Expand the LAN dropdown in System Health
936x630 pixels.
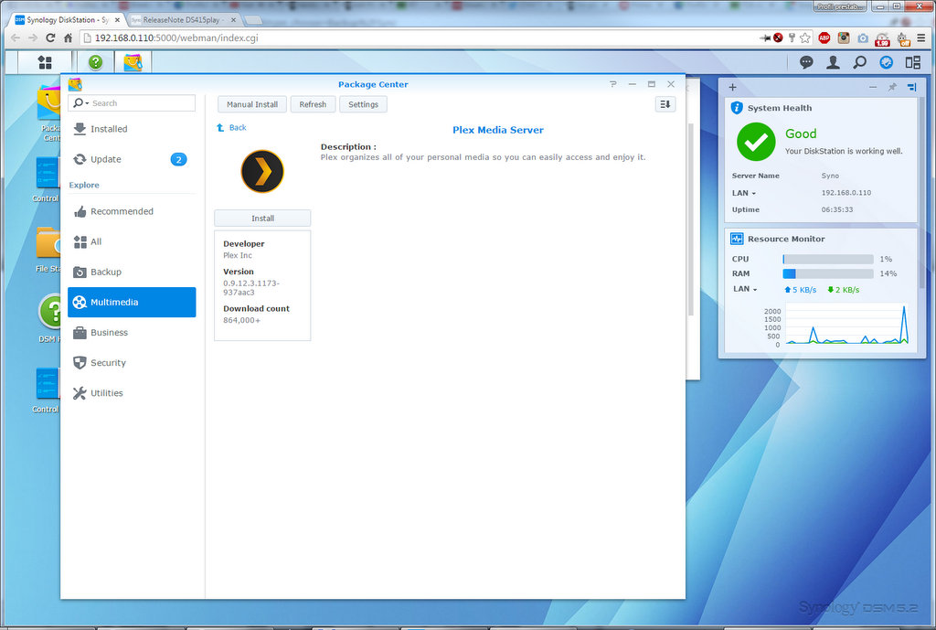753,194
